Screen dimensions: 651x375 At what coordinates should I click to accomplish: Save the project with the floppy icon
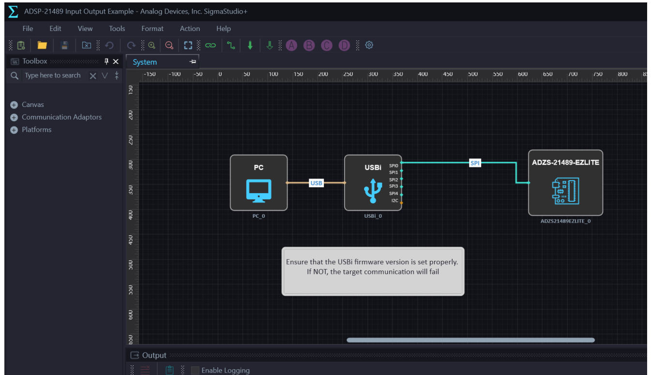[x=64, y=45]
